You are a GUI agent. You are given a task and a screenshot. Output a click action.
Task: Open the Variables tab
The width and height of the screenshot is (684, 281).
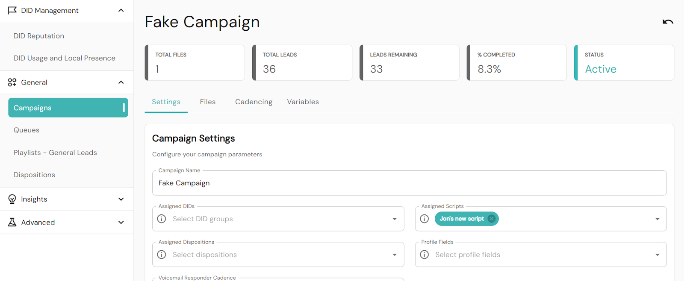click(x=303, y=102)
